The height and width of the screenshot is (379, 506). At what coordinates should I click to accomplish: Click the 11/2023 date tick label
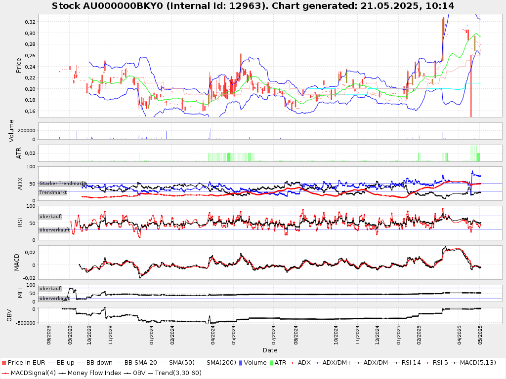[110, 335]
